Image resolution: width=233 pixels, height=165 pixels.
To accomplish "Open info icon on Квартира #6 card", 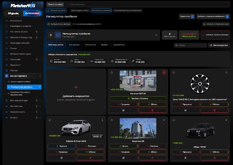I will (x=112, y=120).
